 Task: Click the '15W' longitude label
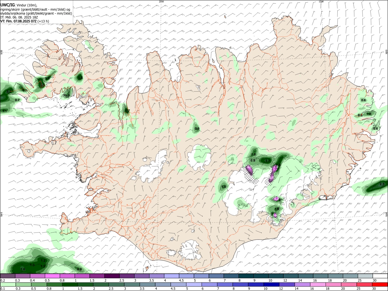coord(321,2)
